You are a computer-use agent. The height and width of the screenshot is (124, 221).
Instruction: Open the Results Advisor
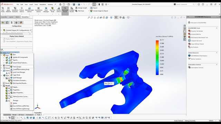[59, 10]
